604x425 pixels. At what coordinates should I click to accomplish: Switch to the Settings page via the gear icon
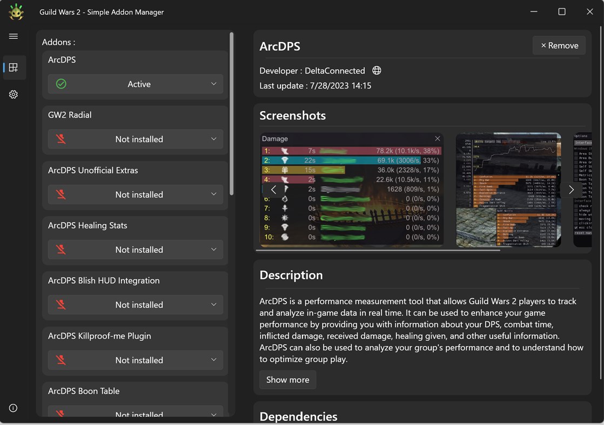click(14, 95)
